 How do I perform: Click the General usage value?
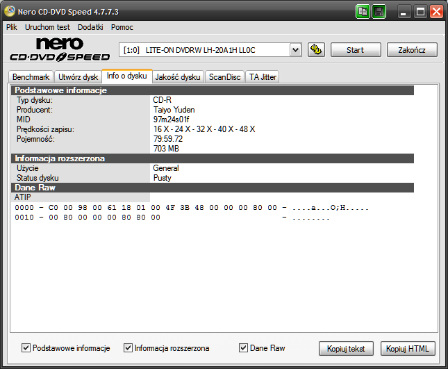point(166,168)
